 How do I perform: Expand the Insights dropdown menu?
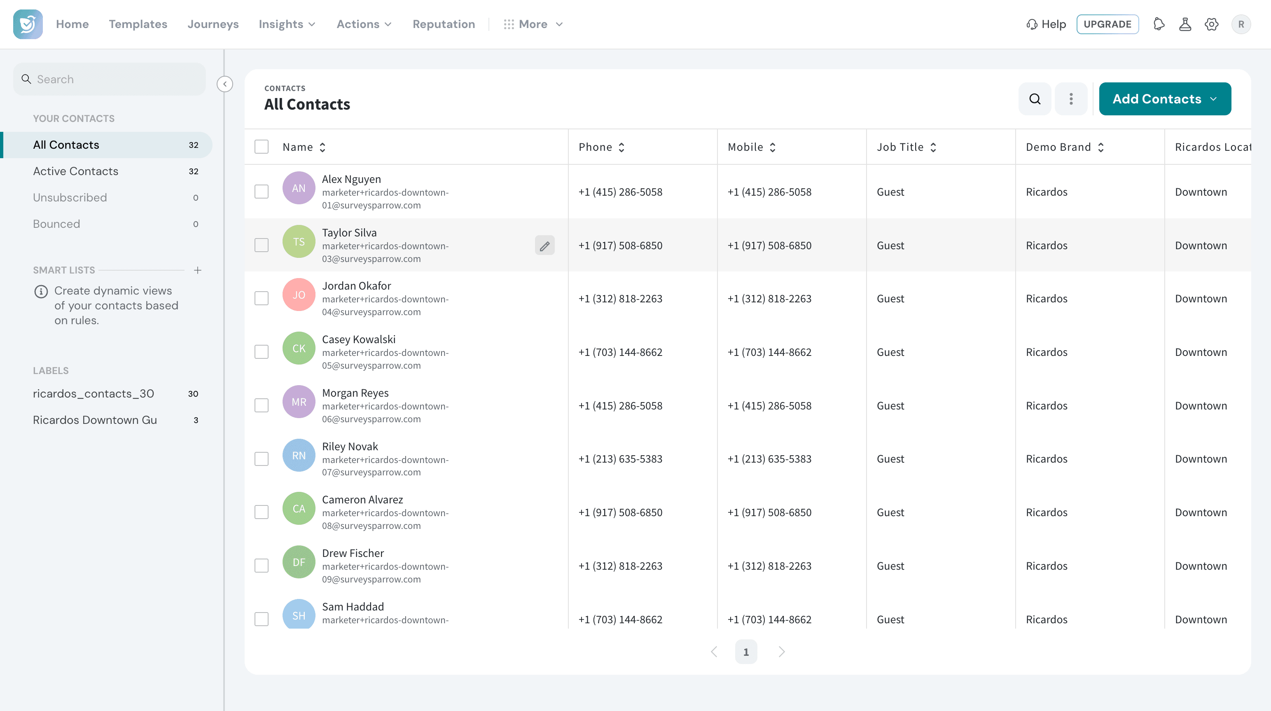pyautogui.click(x=287, y=24)
